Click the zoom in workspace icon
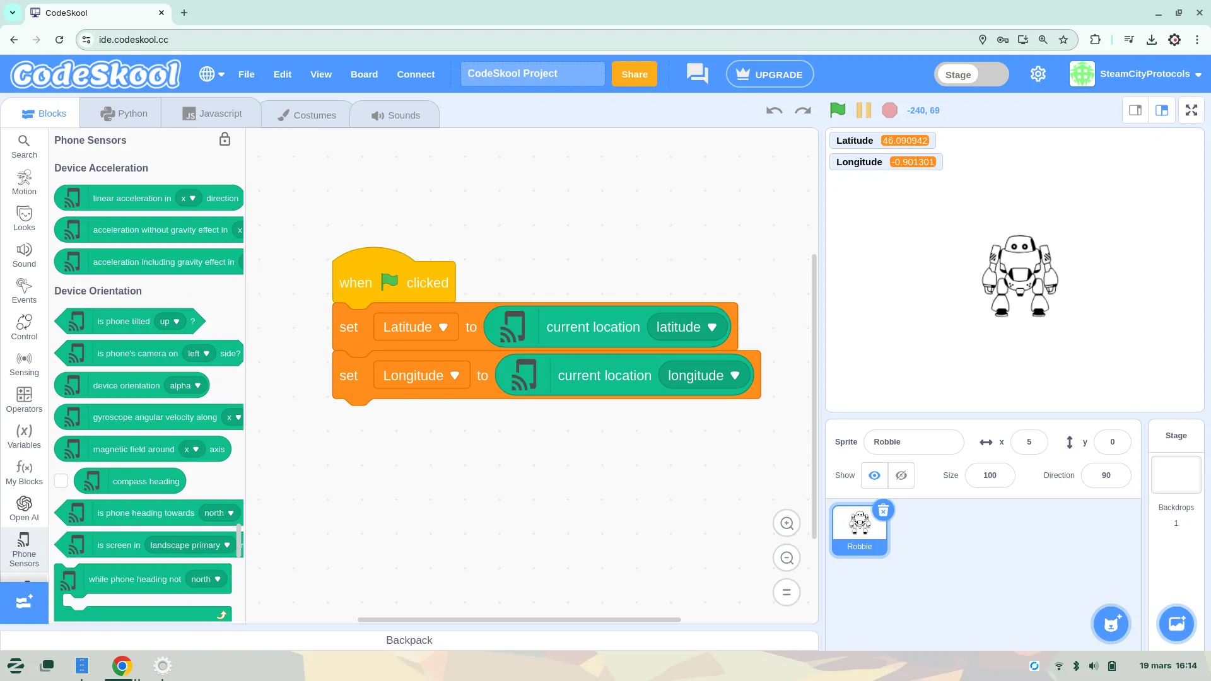Image resolution: width=1211 pixels, height=681 pixels. point(787,523)
